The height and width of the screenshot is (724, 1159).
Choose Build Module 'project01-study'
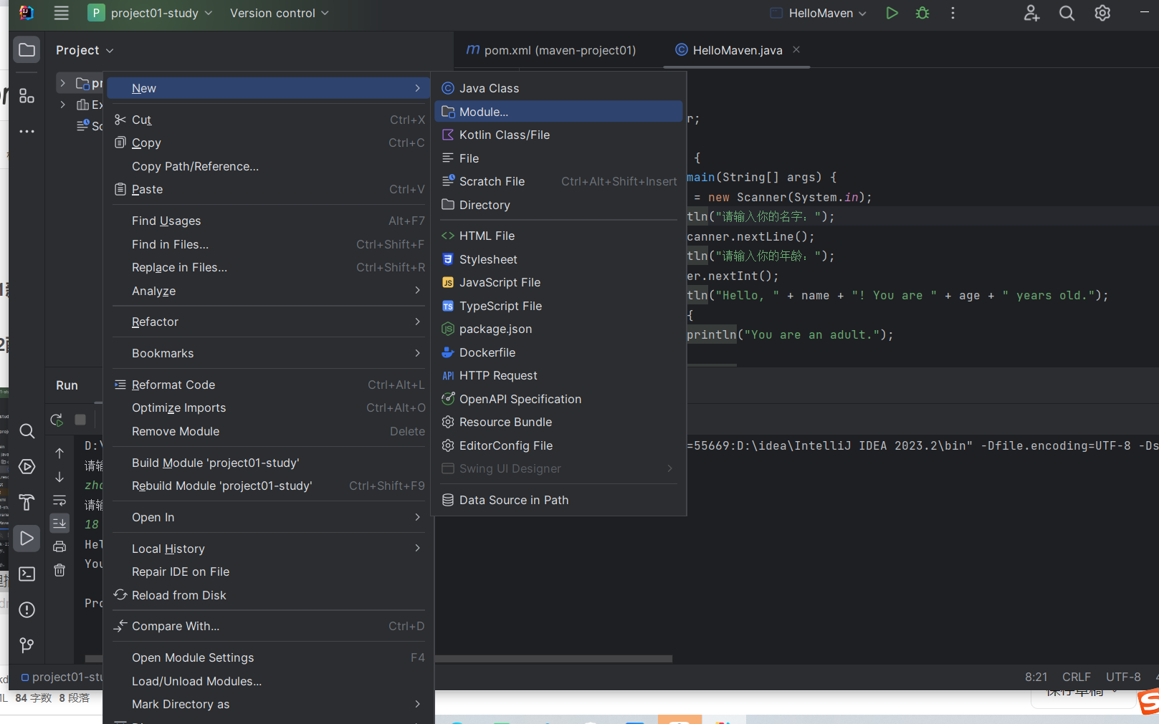pos(270,463)
